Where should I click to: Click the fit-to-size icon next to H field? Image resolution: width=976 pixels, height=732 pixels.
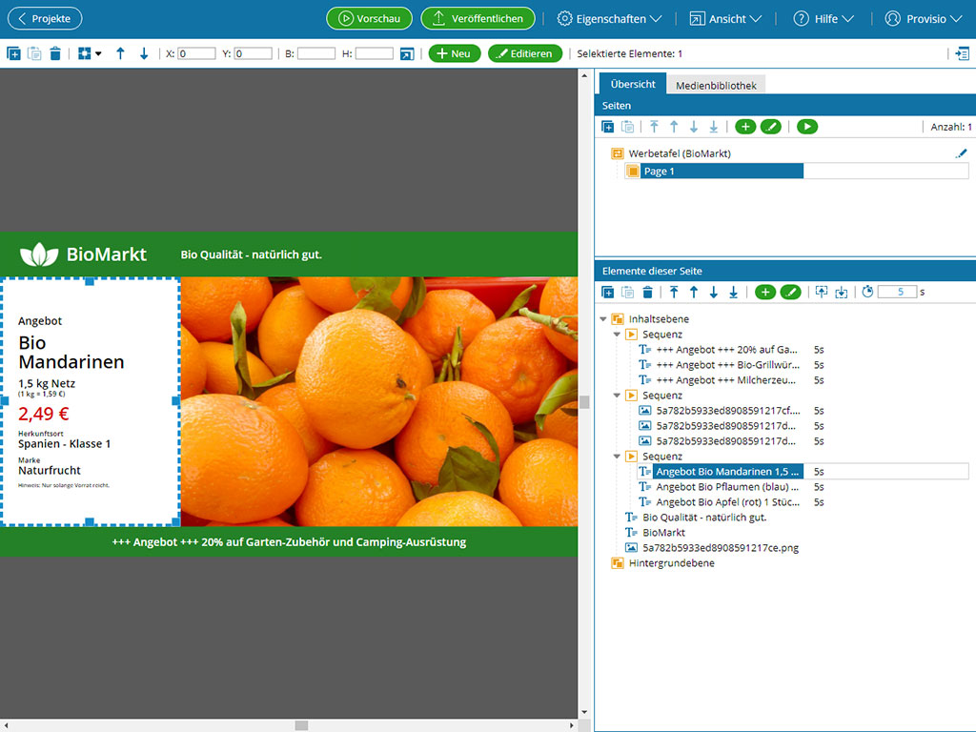click(x=407, y=54)
